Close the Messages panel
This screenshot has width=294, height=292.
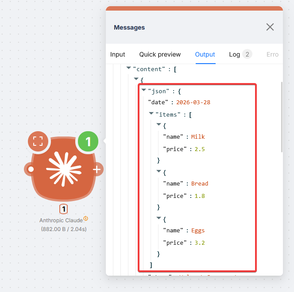[x=270, y=27]
